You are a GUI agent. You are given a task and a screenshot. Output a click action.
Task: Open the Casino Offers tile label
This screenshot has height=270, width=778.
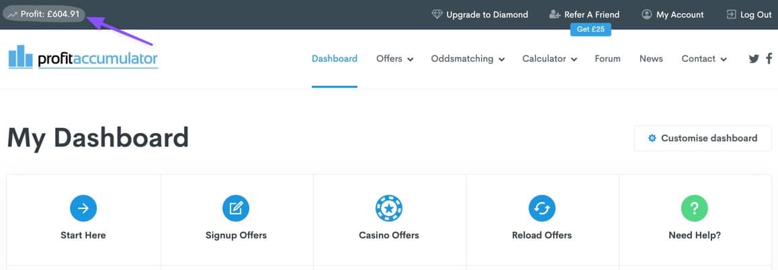pyautogui.click(x=389, y=235)
